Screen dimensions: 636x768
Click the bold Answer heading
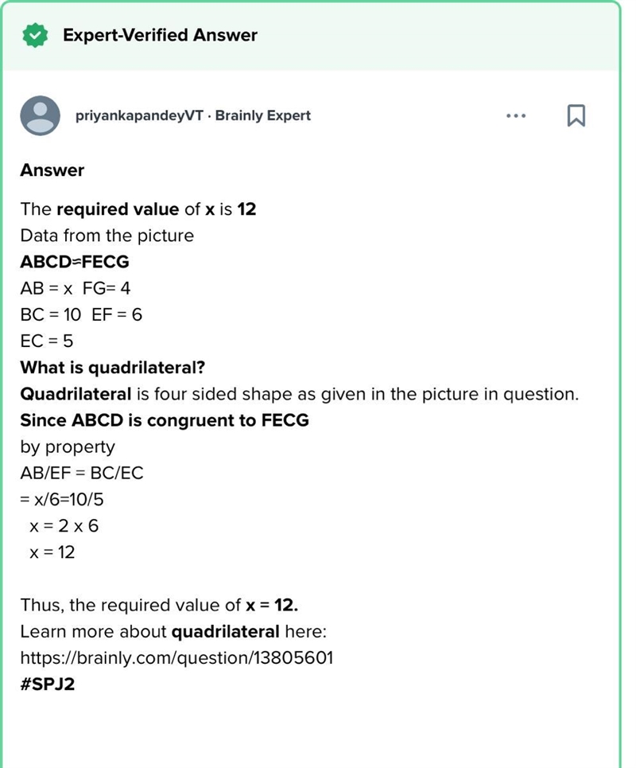point(52,170)
